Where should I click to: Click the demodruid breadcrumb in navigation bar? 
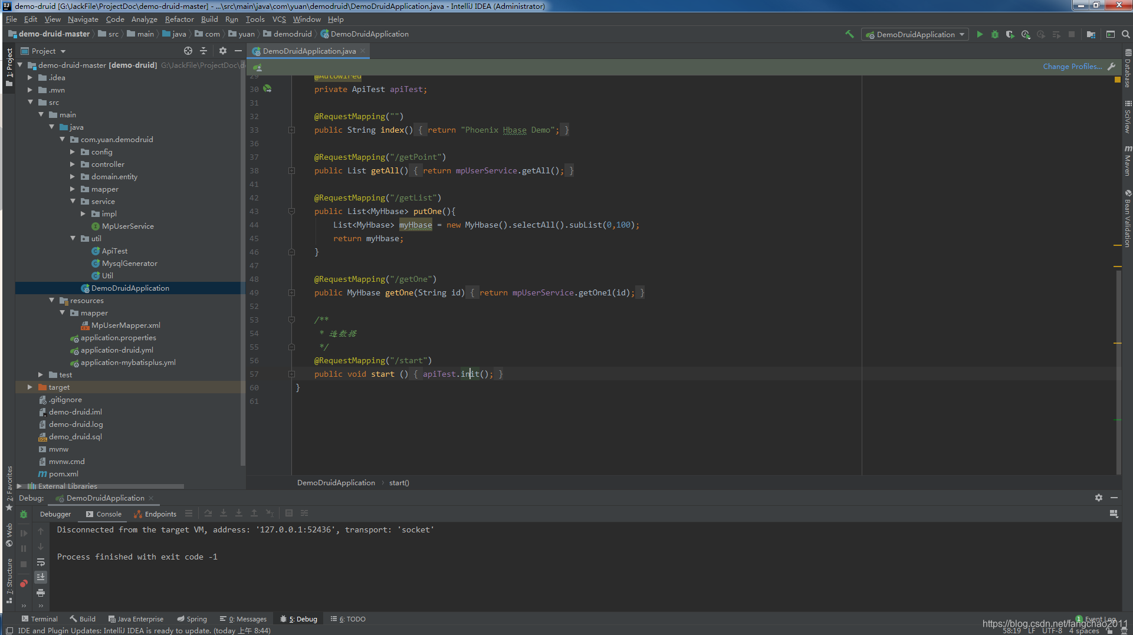[x=287, y=34]
